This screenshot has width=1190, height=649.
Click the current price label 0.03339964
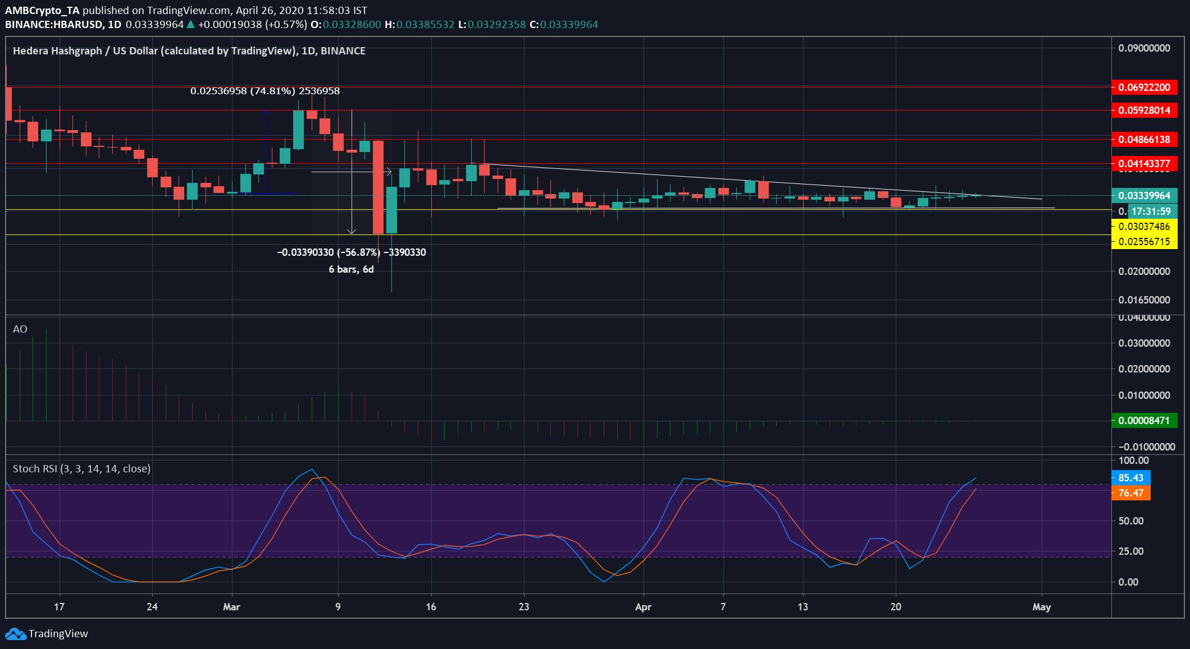pos(1145,196)
